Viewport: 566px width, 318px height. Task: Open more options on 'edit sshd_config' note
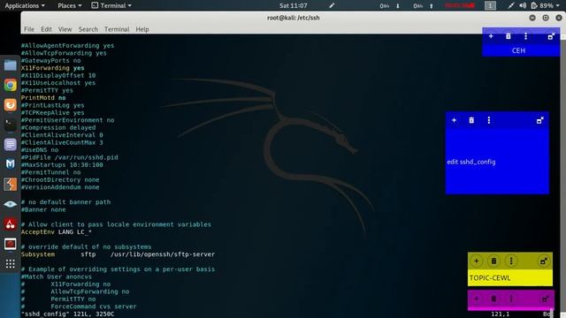click(489, 120)
